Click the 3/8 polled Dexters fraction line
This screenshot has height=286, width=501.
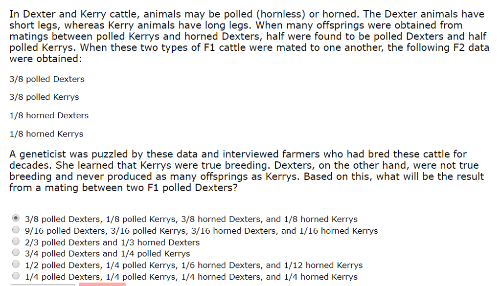[46, 79]
